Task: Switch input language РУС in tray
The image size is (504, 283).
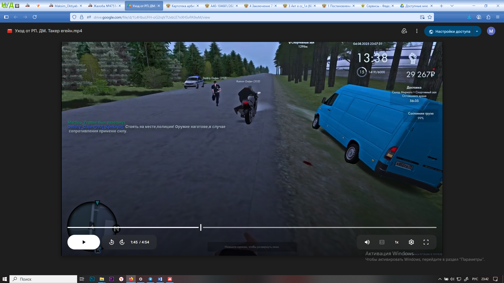Action: pyautogui.click(x=475, y=279)
